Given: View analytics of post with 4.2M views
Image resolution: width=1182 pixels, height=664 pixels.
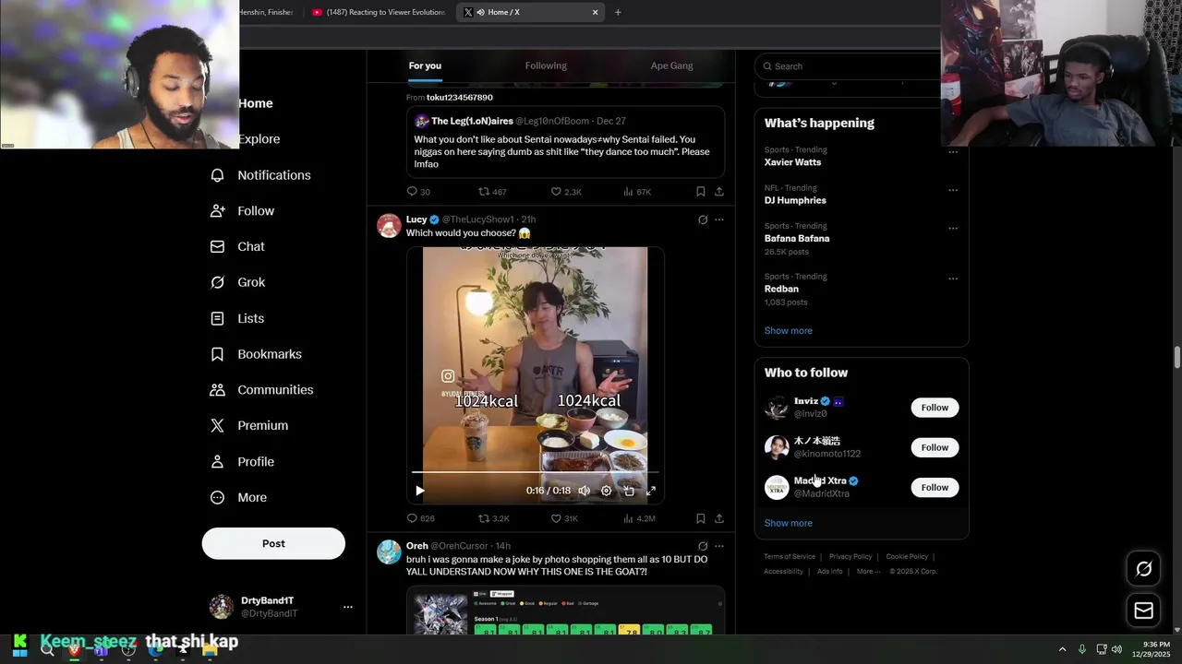Looking at the screenshot, I should [x=639, y=518].
